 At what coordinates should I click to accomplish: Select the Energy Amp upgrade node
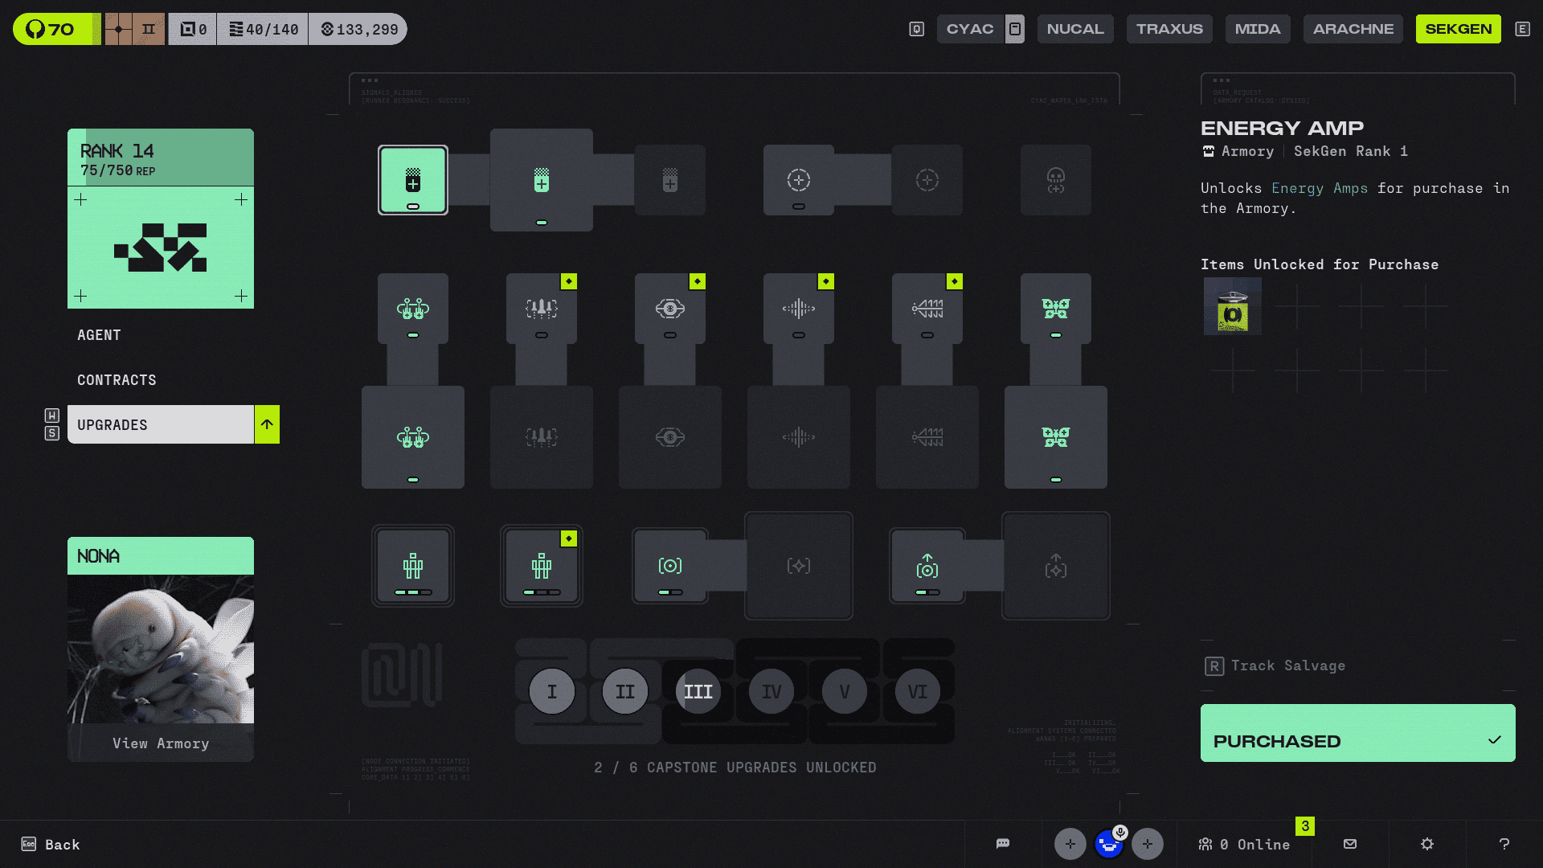pyautogui.click(x=412, y=180)
